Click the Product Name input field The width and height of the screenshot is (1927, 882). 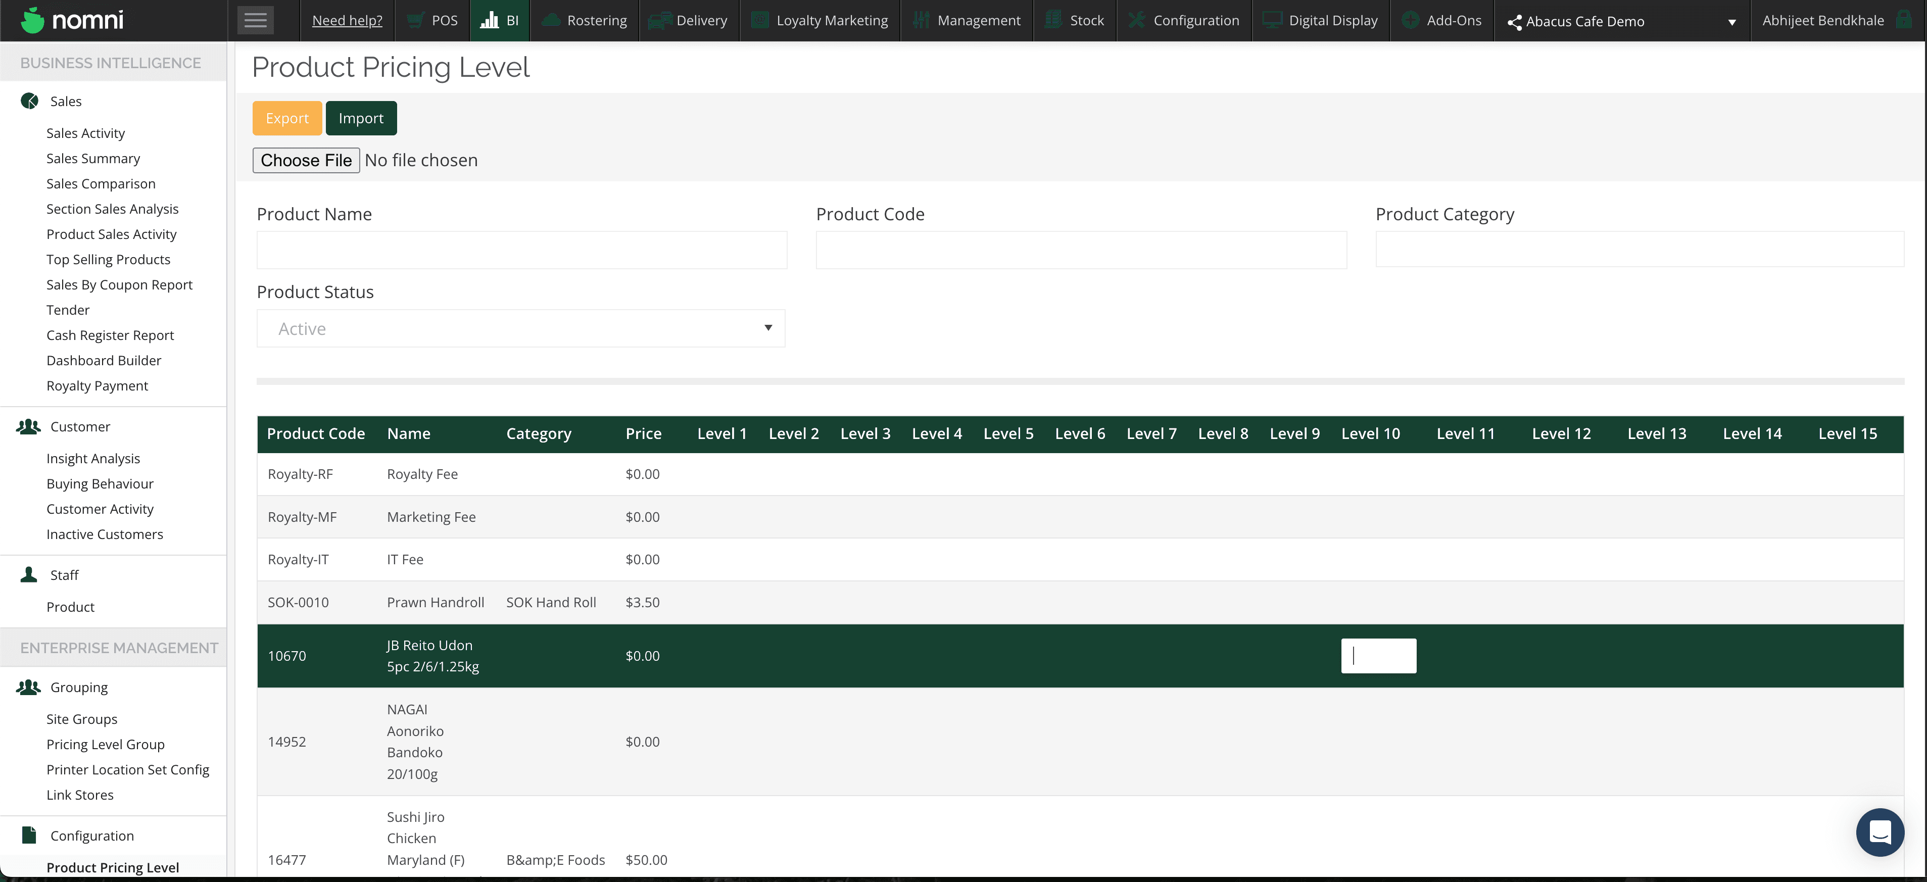(521, 250)
